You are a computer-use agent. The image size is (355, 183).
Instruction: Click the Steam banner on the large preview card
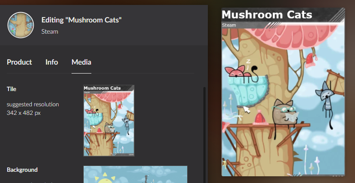pyautogui.click(x=229, y=25)
